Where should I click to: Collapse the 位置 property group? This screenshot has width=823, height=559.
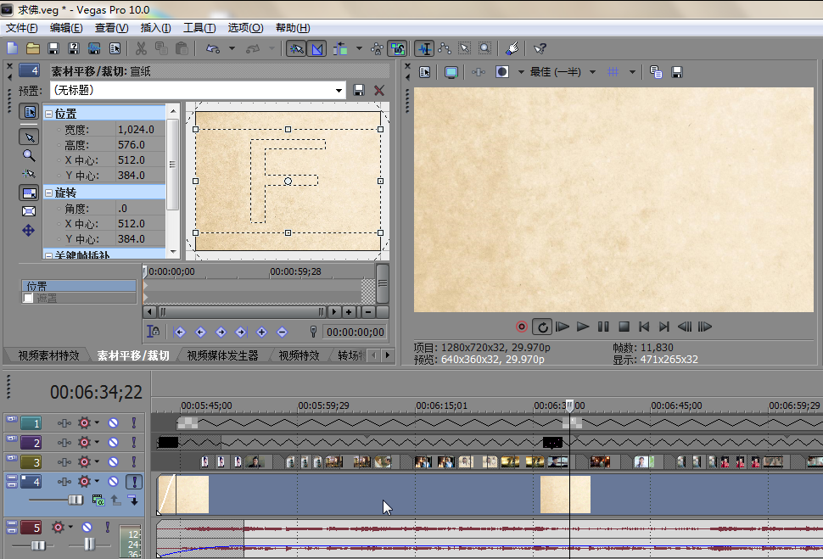49,114
